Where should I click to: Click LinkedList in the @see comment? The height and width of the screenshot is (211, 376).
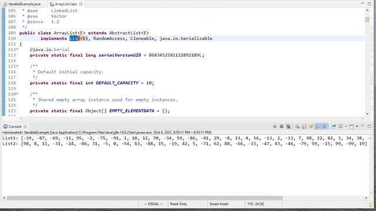[64, 11]
